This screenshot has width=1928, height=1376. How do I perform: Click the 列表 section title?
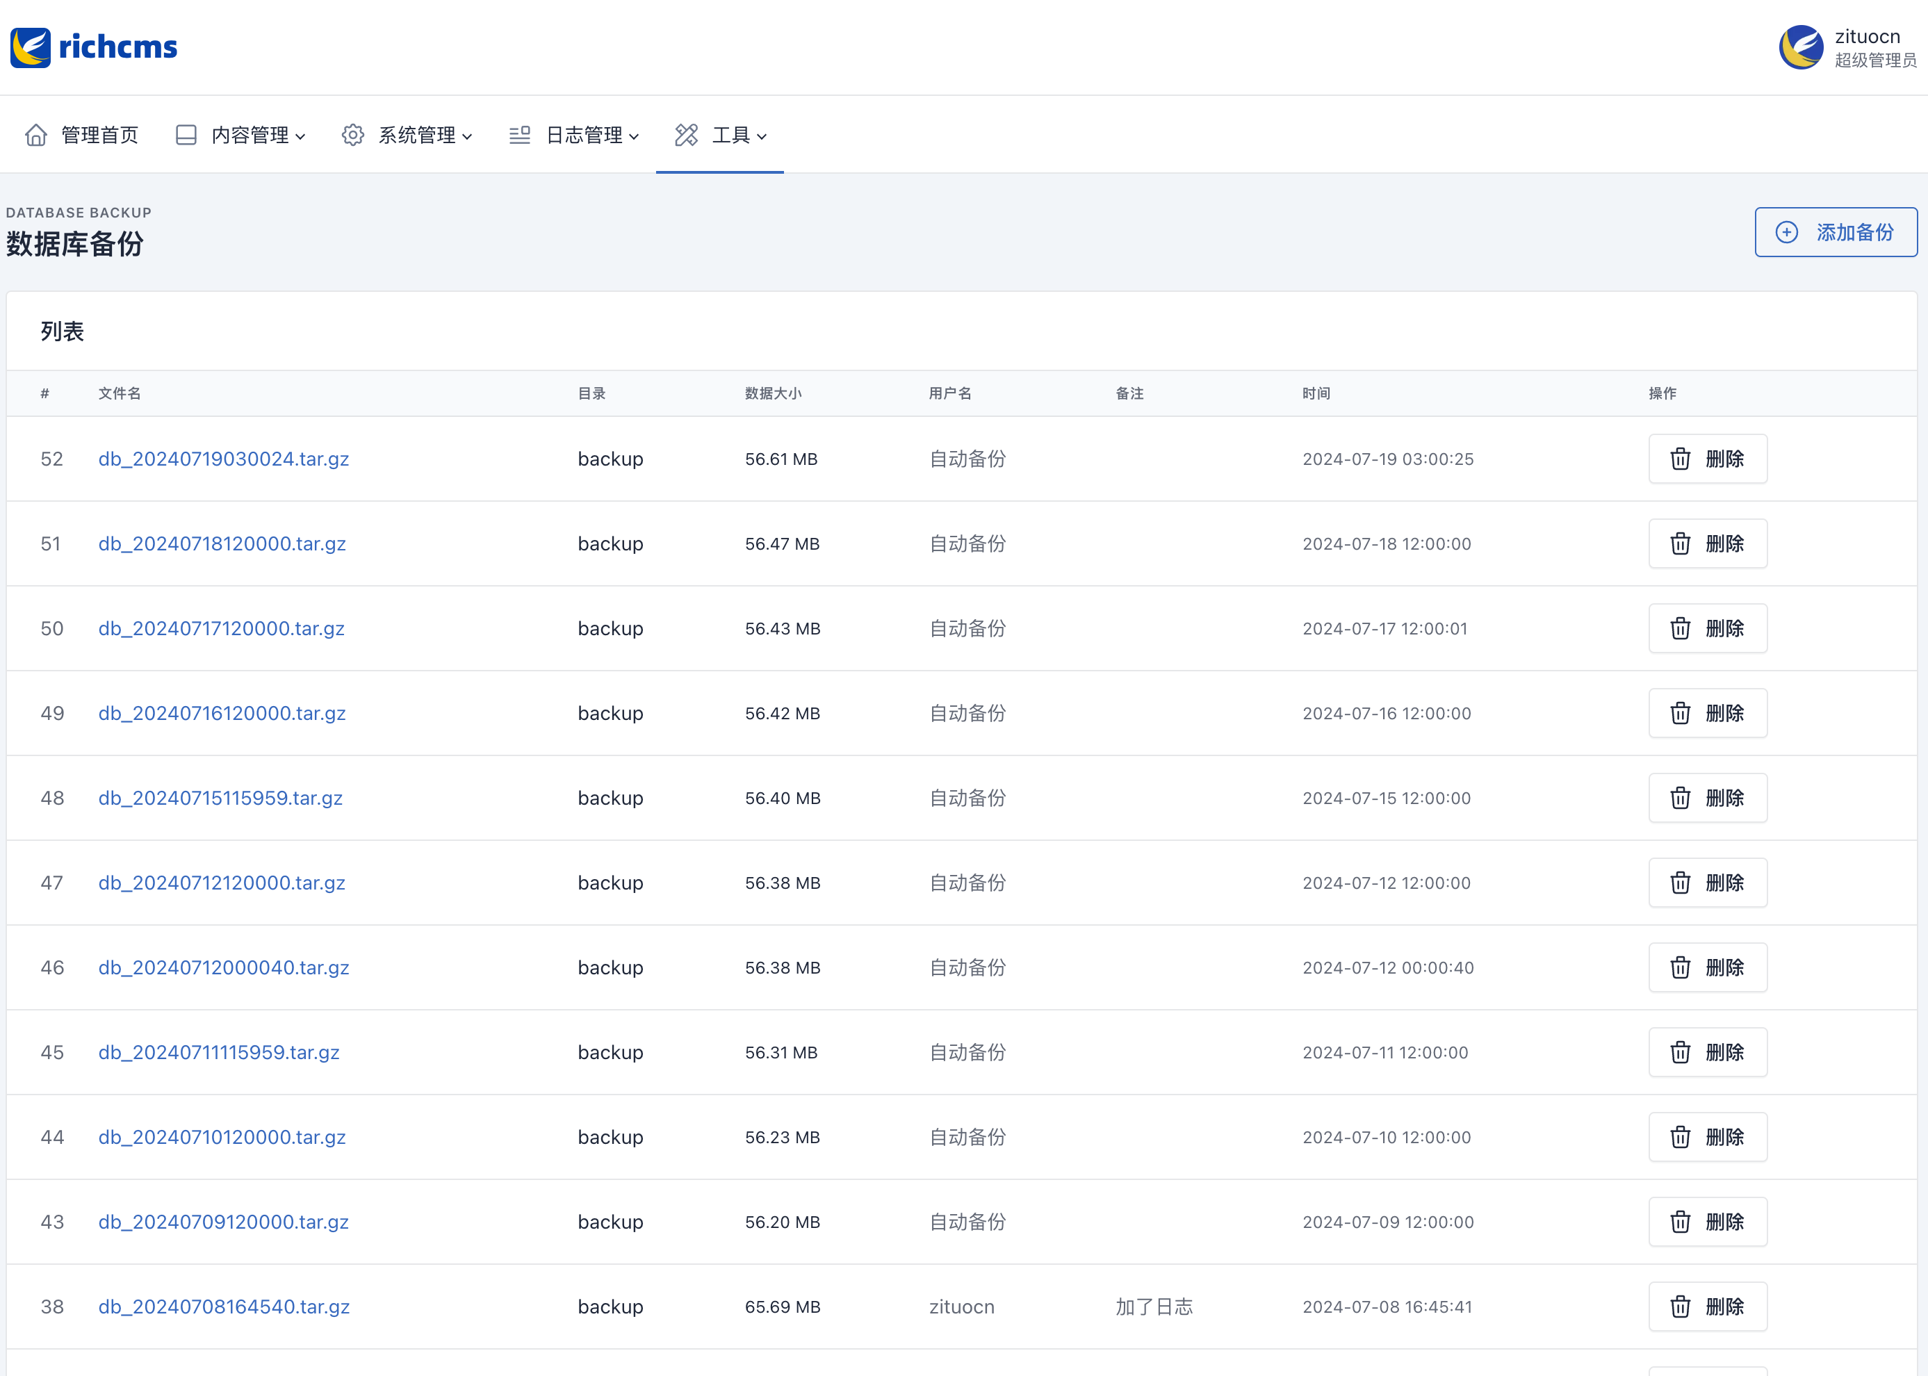click(62, 331)
